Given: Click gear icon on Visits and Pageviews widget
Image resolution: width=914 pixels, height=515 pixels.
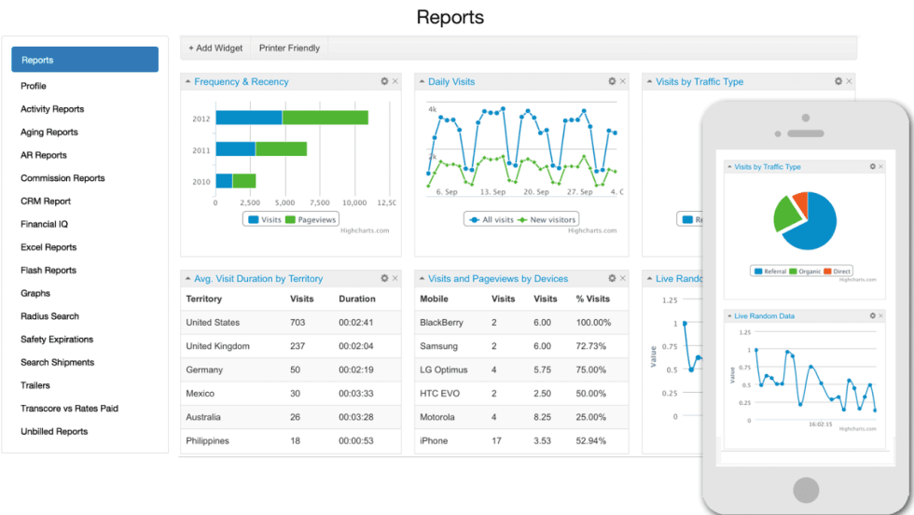Looking at the screenshot, I should point(612,278).
